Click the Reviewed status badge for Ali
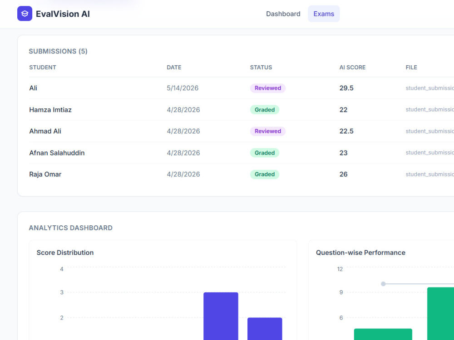 [x=268, y=88]
